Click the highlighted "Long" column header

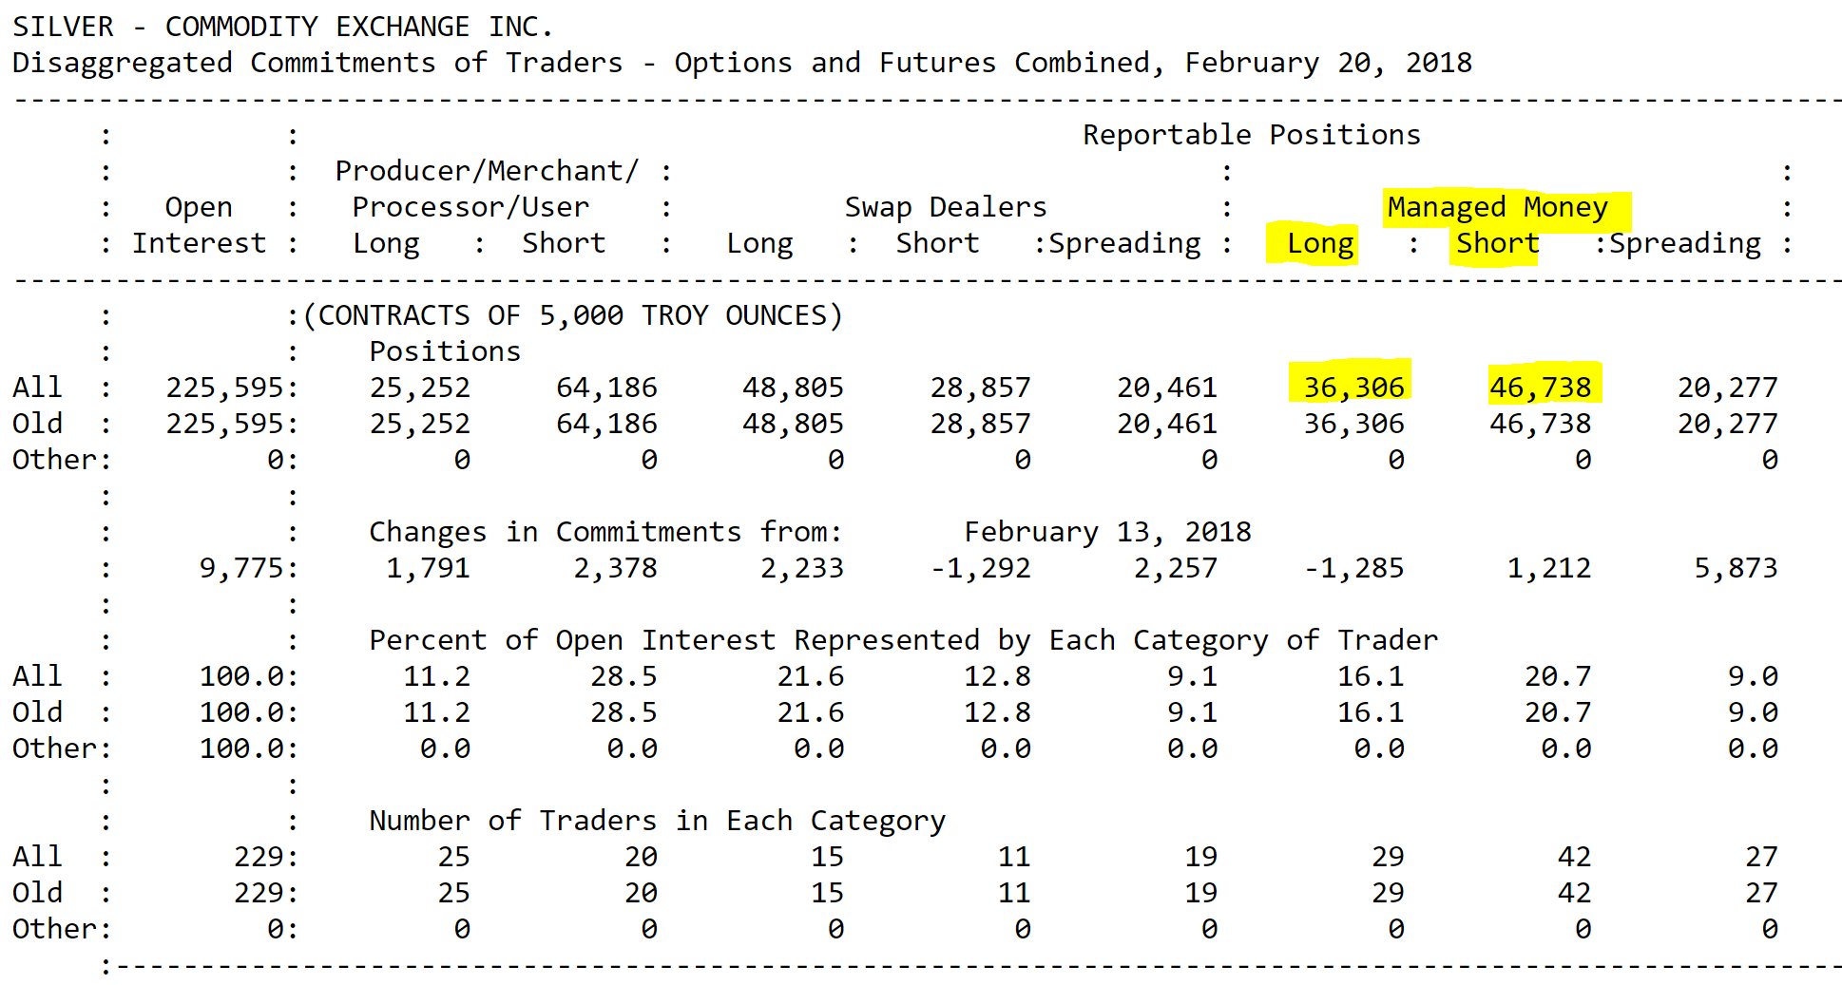click(1319, 243)
